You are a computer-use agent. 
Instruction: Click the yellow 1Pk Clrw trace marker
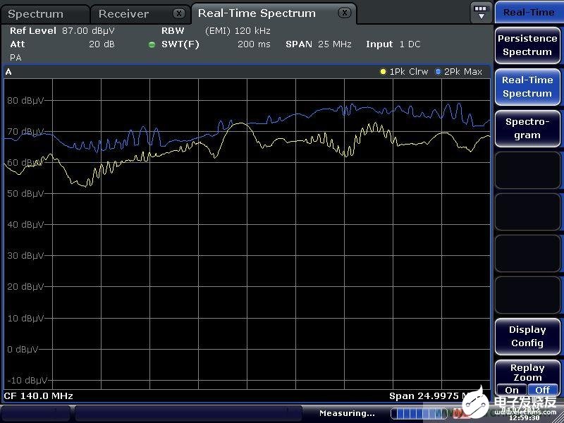(x=384, y=72)
